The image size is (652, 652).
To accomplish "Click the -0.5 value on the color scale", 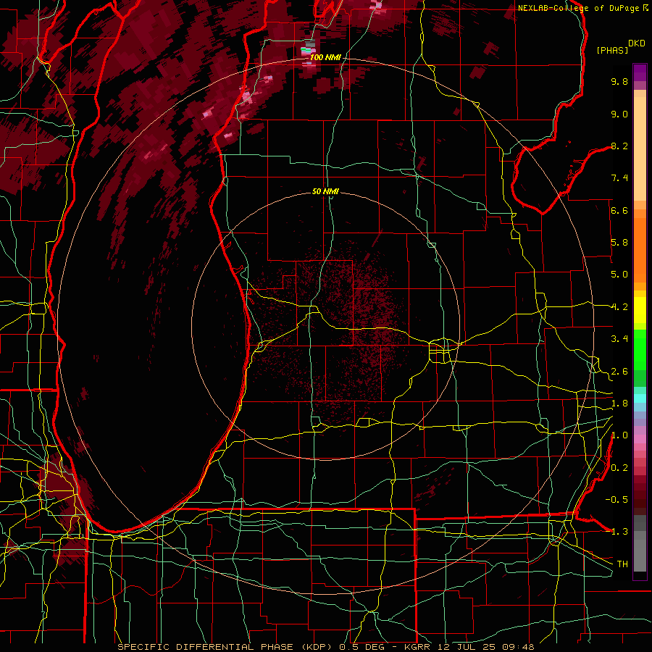I will [617, 500].
